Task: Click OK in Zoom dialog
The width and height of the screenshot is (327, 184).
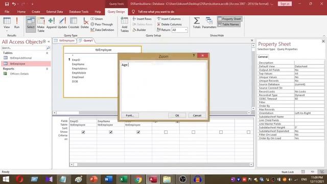Action: 177,116
